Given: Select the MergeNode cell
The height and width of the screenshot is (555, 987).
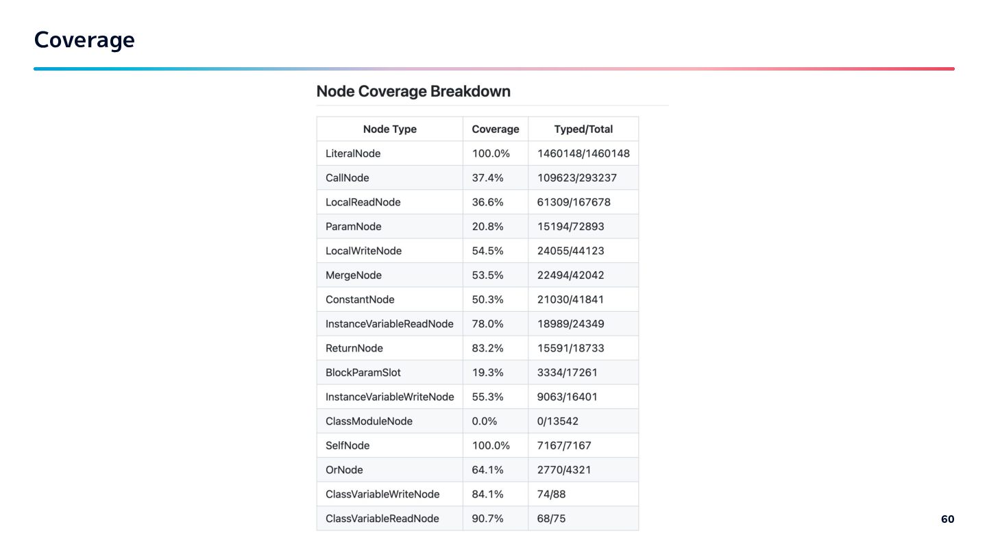Looking at the screenshot, I should (354, 275).
